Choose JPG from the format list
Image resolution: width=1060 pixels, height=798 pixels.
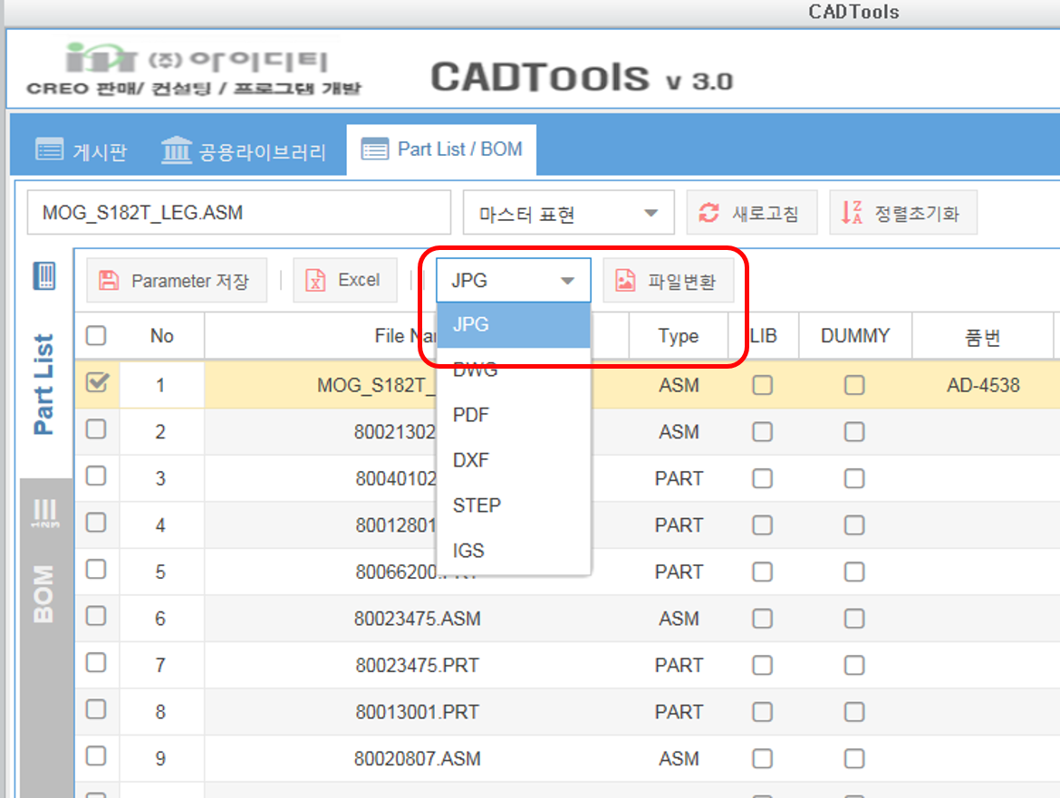pyautogui.click(x=514, y=324)
